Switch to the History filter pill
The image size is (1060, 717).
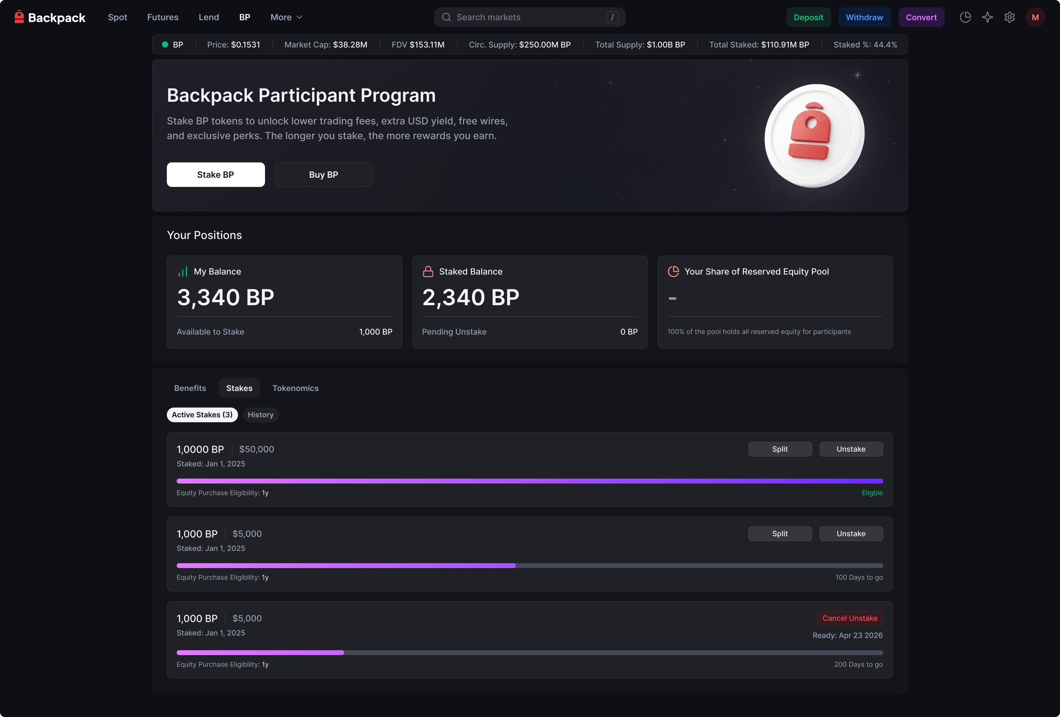pos(260,415)
